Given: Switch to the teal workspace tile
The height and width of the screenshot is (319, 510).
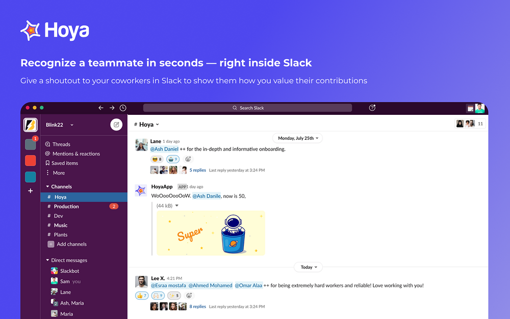Looking at the screenshot, I should tap(31, 177).
